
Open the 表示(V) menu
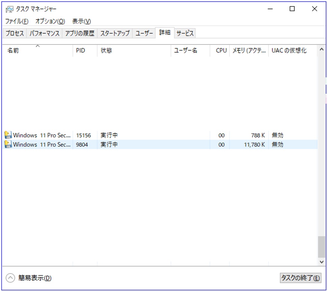pos(82,21)
